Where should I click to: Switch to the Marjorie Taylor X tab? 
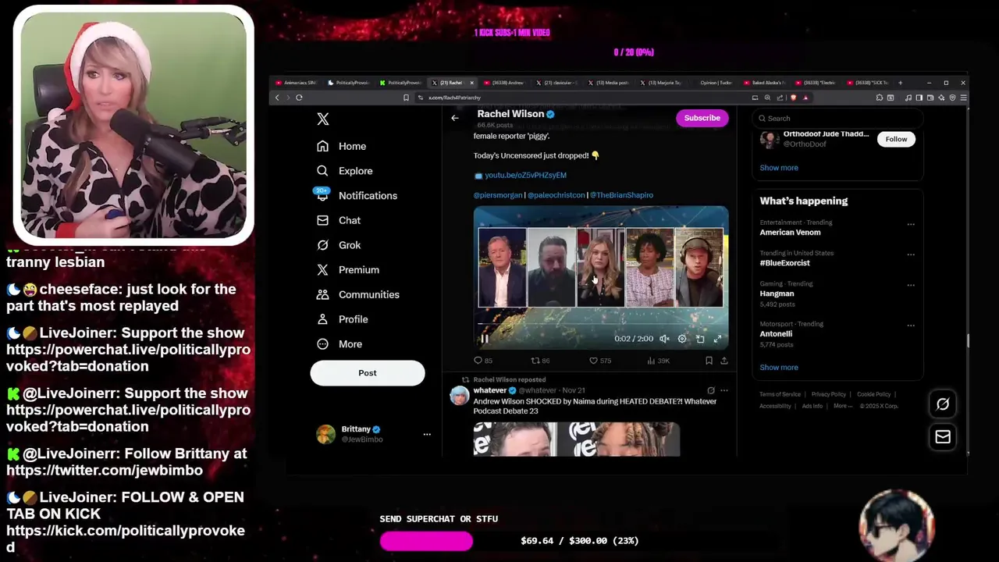click(x=661, y=83)
